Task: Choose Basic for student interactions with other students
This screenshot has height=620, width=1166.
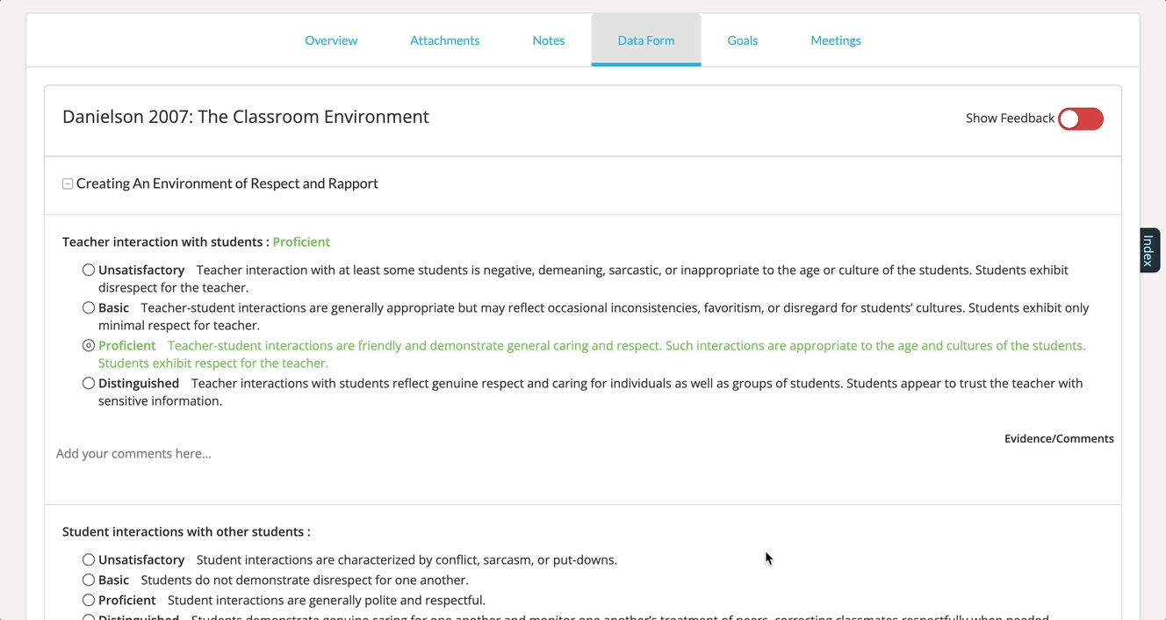Action: pyautogui.click(x=89, y=580)
